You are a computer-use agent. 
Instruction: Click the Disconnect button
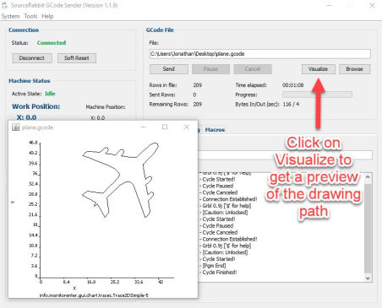[x=32, y=58]
